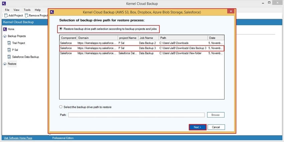Screen dimensions: 284x142
Task: Close the restore dialog with red X
Action: point(231,11)
